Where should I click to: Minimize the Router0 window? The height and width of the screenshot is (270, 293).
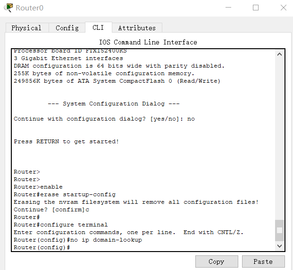228,8
